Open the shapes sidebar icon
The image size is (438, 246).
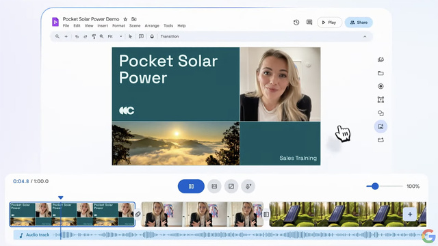point(381,113)
